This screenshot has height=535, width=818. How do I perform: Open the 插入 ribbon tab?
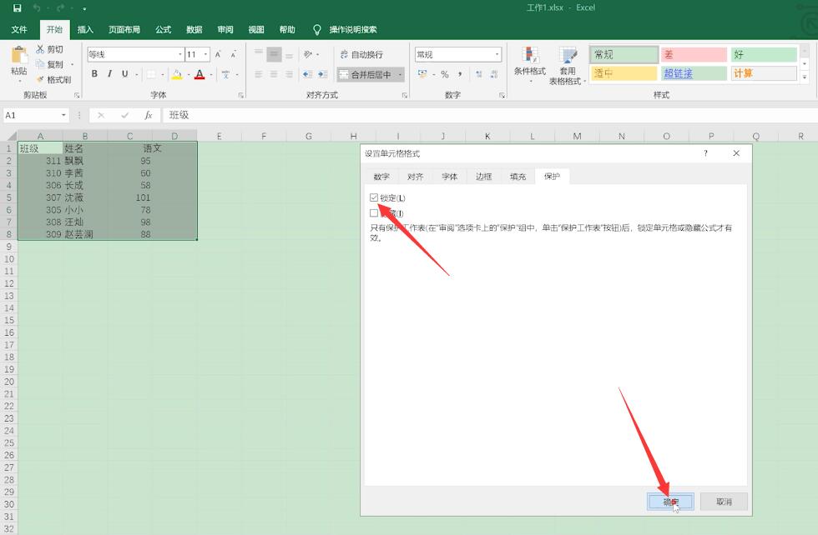(x=85, y=30)
